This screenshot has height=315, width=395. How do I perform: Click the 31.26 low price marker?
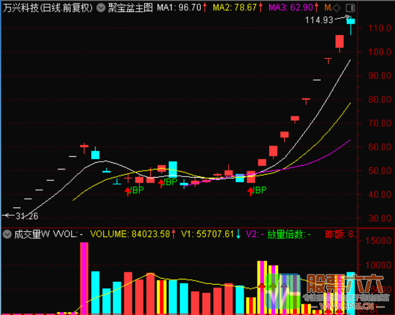tap(25, 216)
